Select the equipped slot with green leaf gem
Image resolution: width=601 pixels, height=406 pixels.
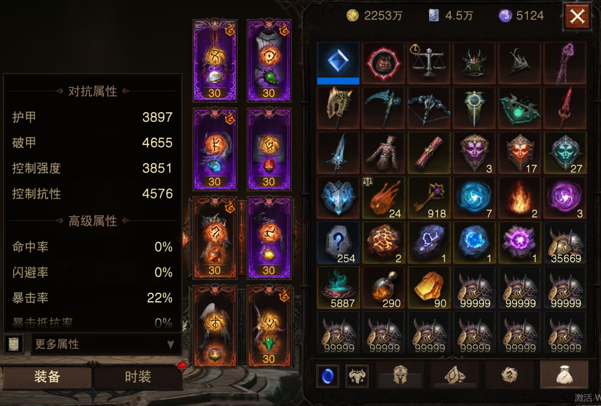[269, 60]
